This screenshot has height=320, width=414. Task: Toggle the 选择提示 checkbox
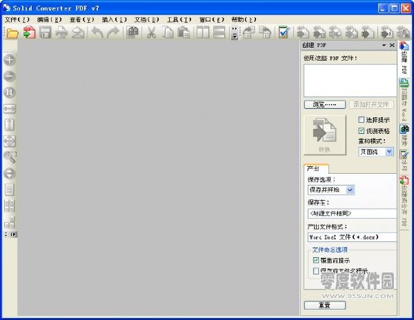pos(361,120)
